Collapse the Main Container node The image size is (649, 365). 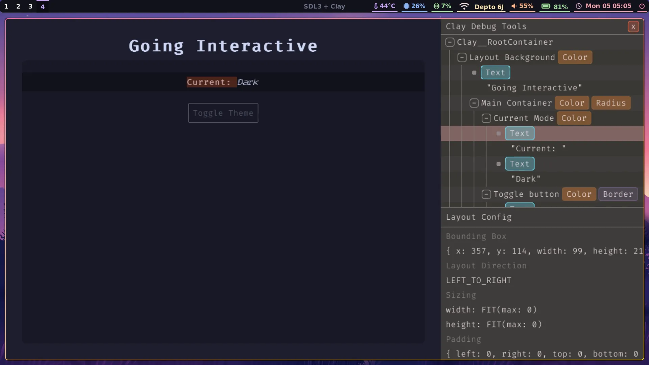474,103
